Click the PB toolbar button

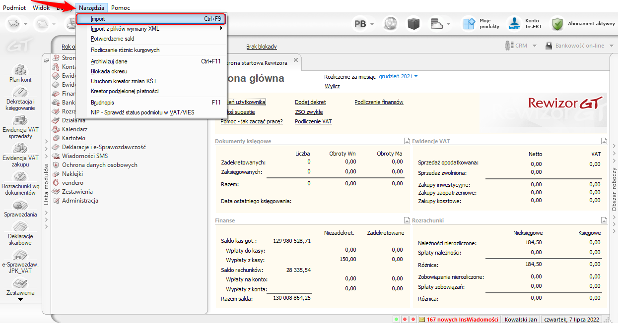pos(360,23)
